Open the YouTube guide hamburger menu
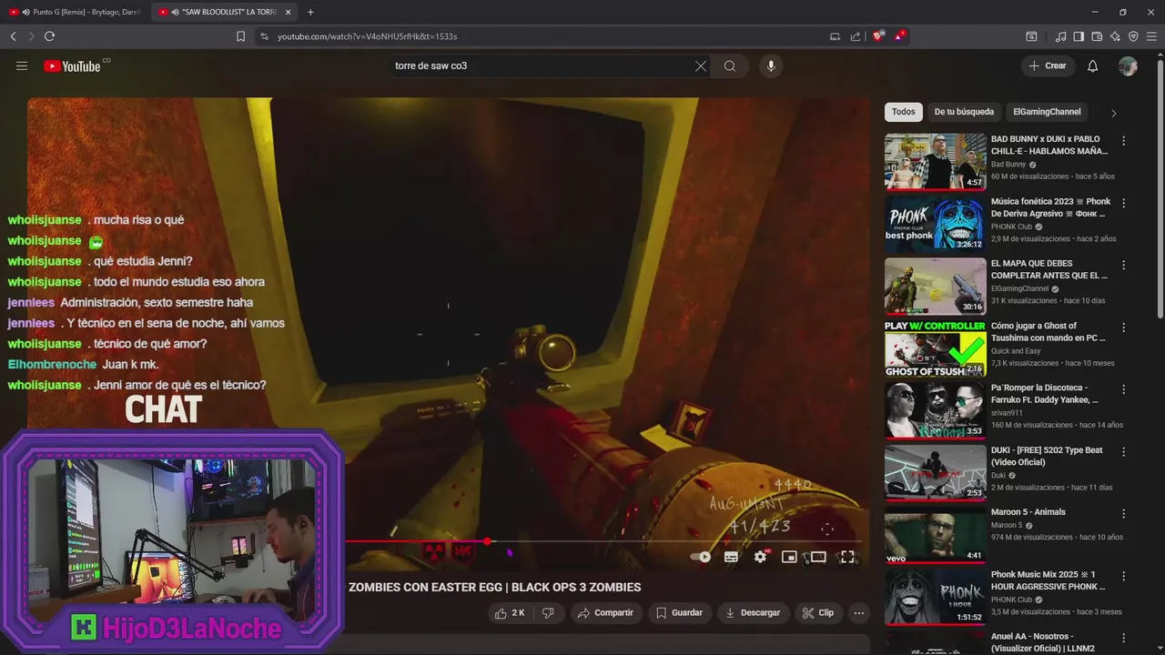This screenshot has width=1165, height=655. pyautogui.click(x=22, y=65)
